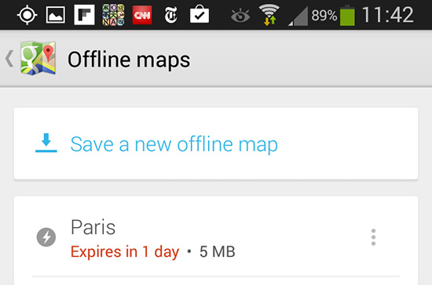Viewport: 432px width, 285px height.
Task: Tap the Offline maps title
Action: pyautogui.click(x=129, y=60)
